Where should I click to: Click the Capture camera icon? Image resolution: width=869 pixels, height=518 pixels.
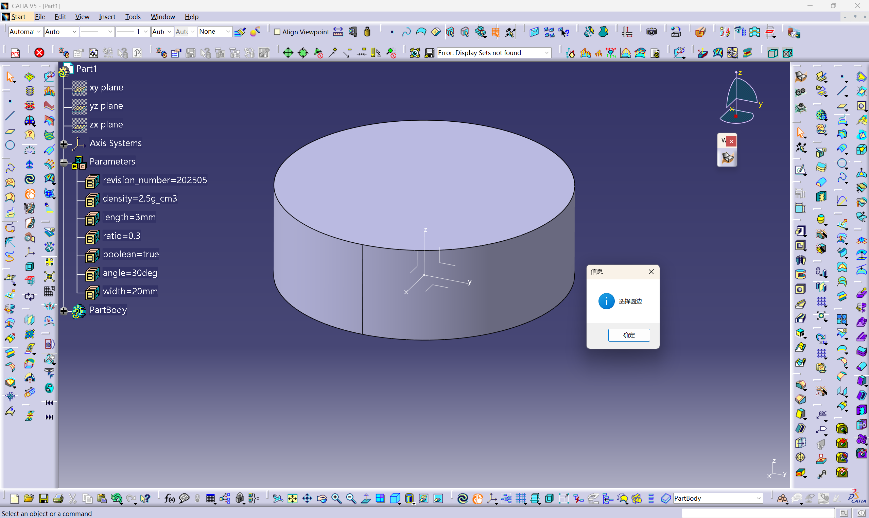[651, 32]
